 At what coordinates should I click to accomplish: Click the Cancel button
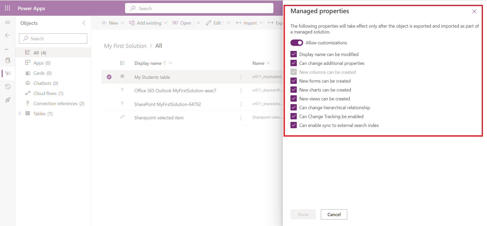pos(334,214)
